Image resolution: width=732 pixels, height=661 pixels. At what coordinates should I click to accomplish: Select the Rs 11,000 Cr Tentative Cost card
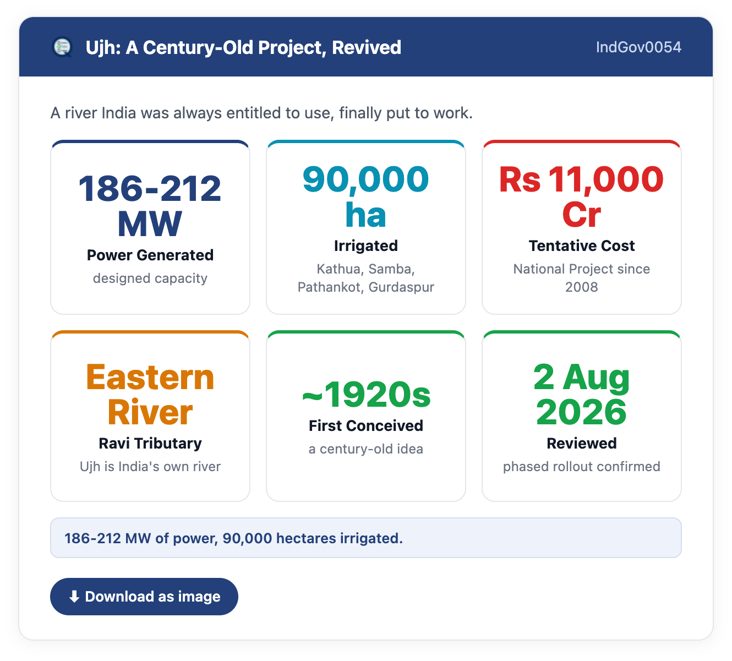[x=582, y=227]
